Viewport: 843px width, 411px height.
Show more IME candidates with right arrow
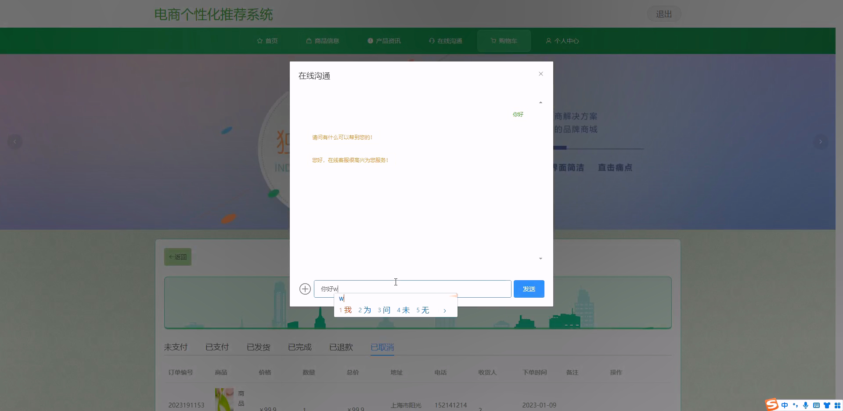coord(445,310)
